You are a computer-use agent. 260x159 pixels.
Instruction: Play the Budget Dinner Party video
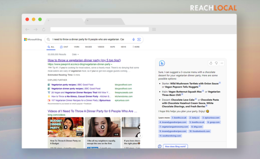click(x=66, y=127)
